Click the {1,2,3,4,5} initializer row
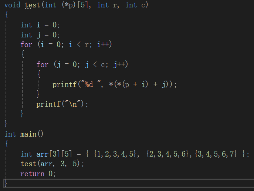This screenshot has height=191, width=254. [x=115, y=154]
